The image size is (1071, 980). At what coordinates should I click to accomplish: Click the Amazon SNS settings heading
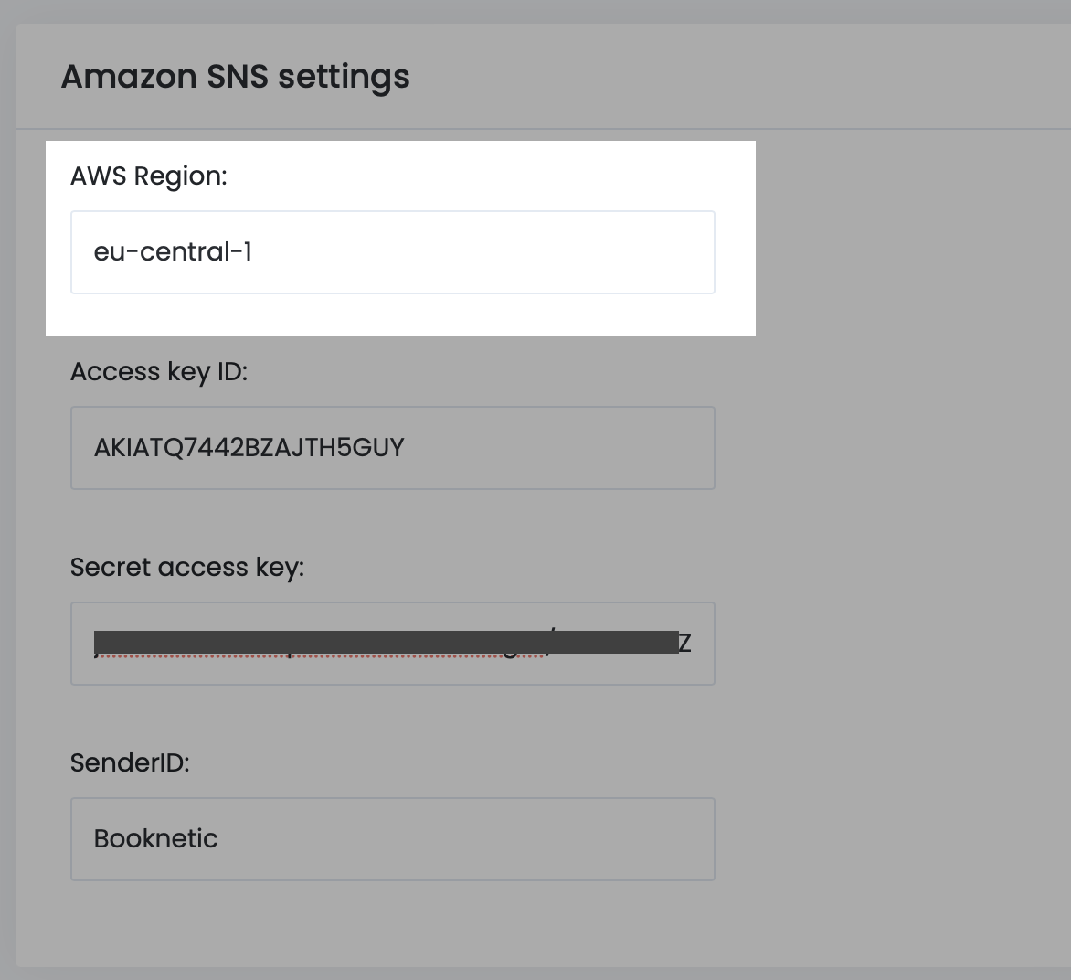(x=235, y=77)
